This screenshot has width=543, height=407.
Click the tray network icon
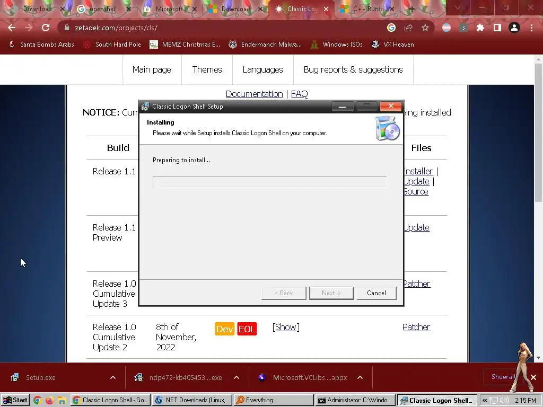click(x=494, y=401)
